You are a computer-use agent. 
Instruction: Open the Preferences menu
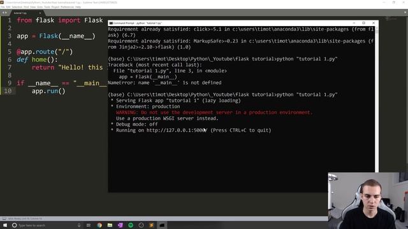point(67,7)
